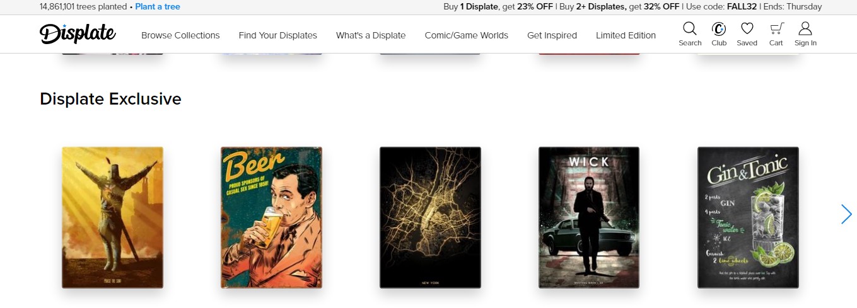Open the shopping Cart icon
The width and height of the screenshot is (857, 308).
[x=776, y=28]
